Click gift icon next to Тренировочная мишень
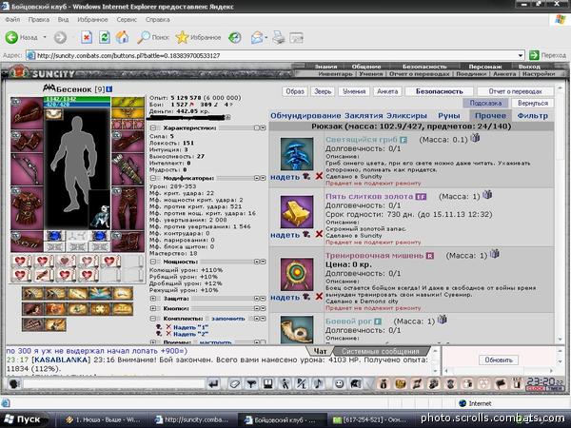Image resolution: width=571 pixels, height=428 pixels. [494, 253]
